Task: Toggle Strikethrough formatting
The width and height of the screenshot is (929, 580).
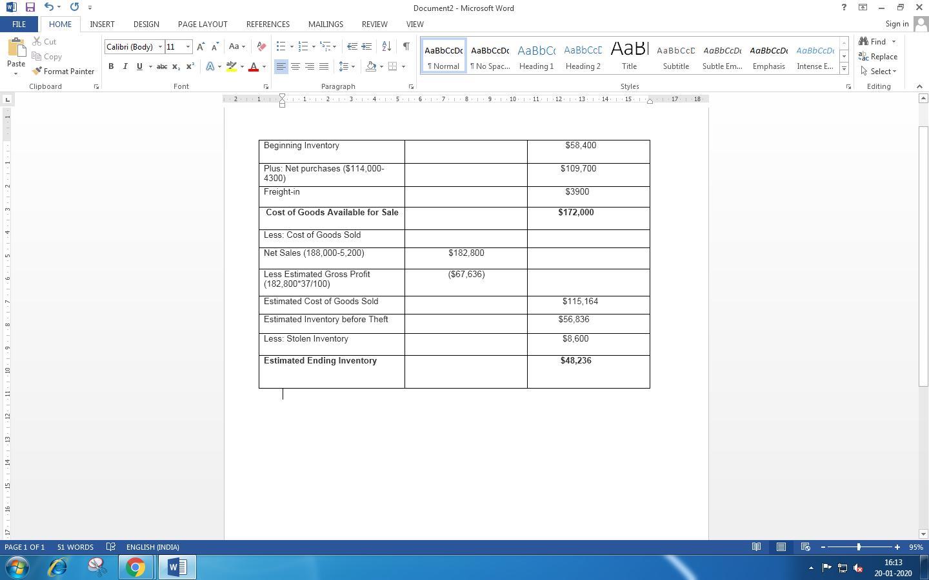Action: click(161, 66)
